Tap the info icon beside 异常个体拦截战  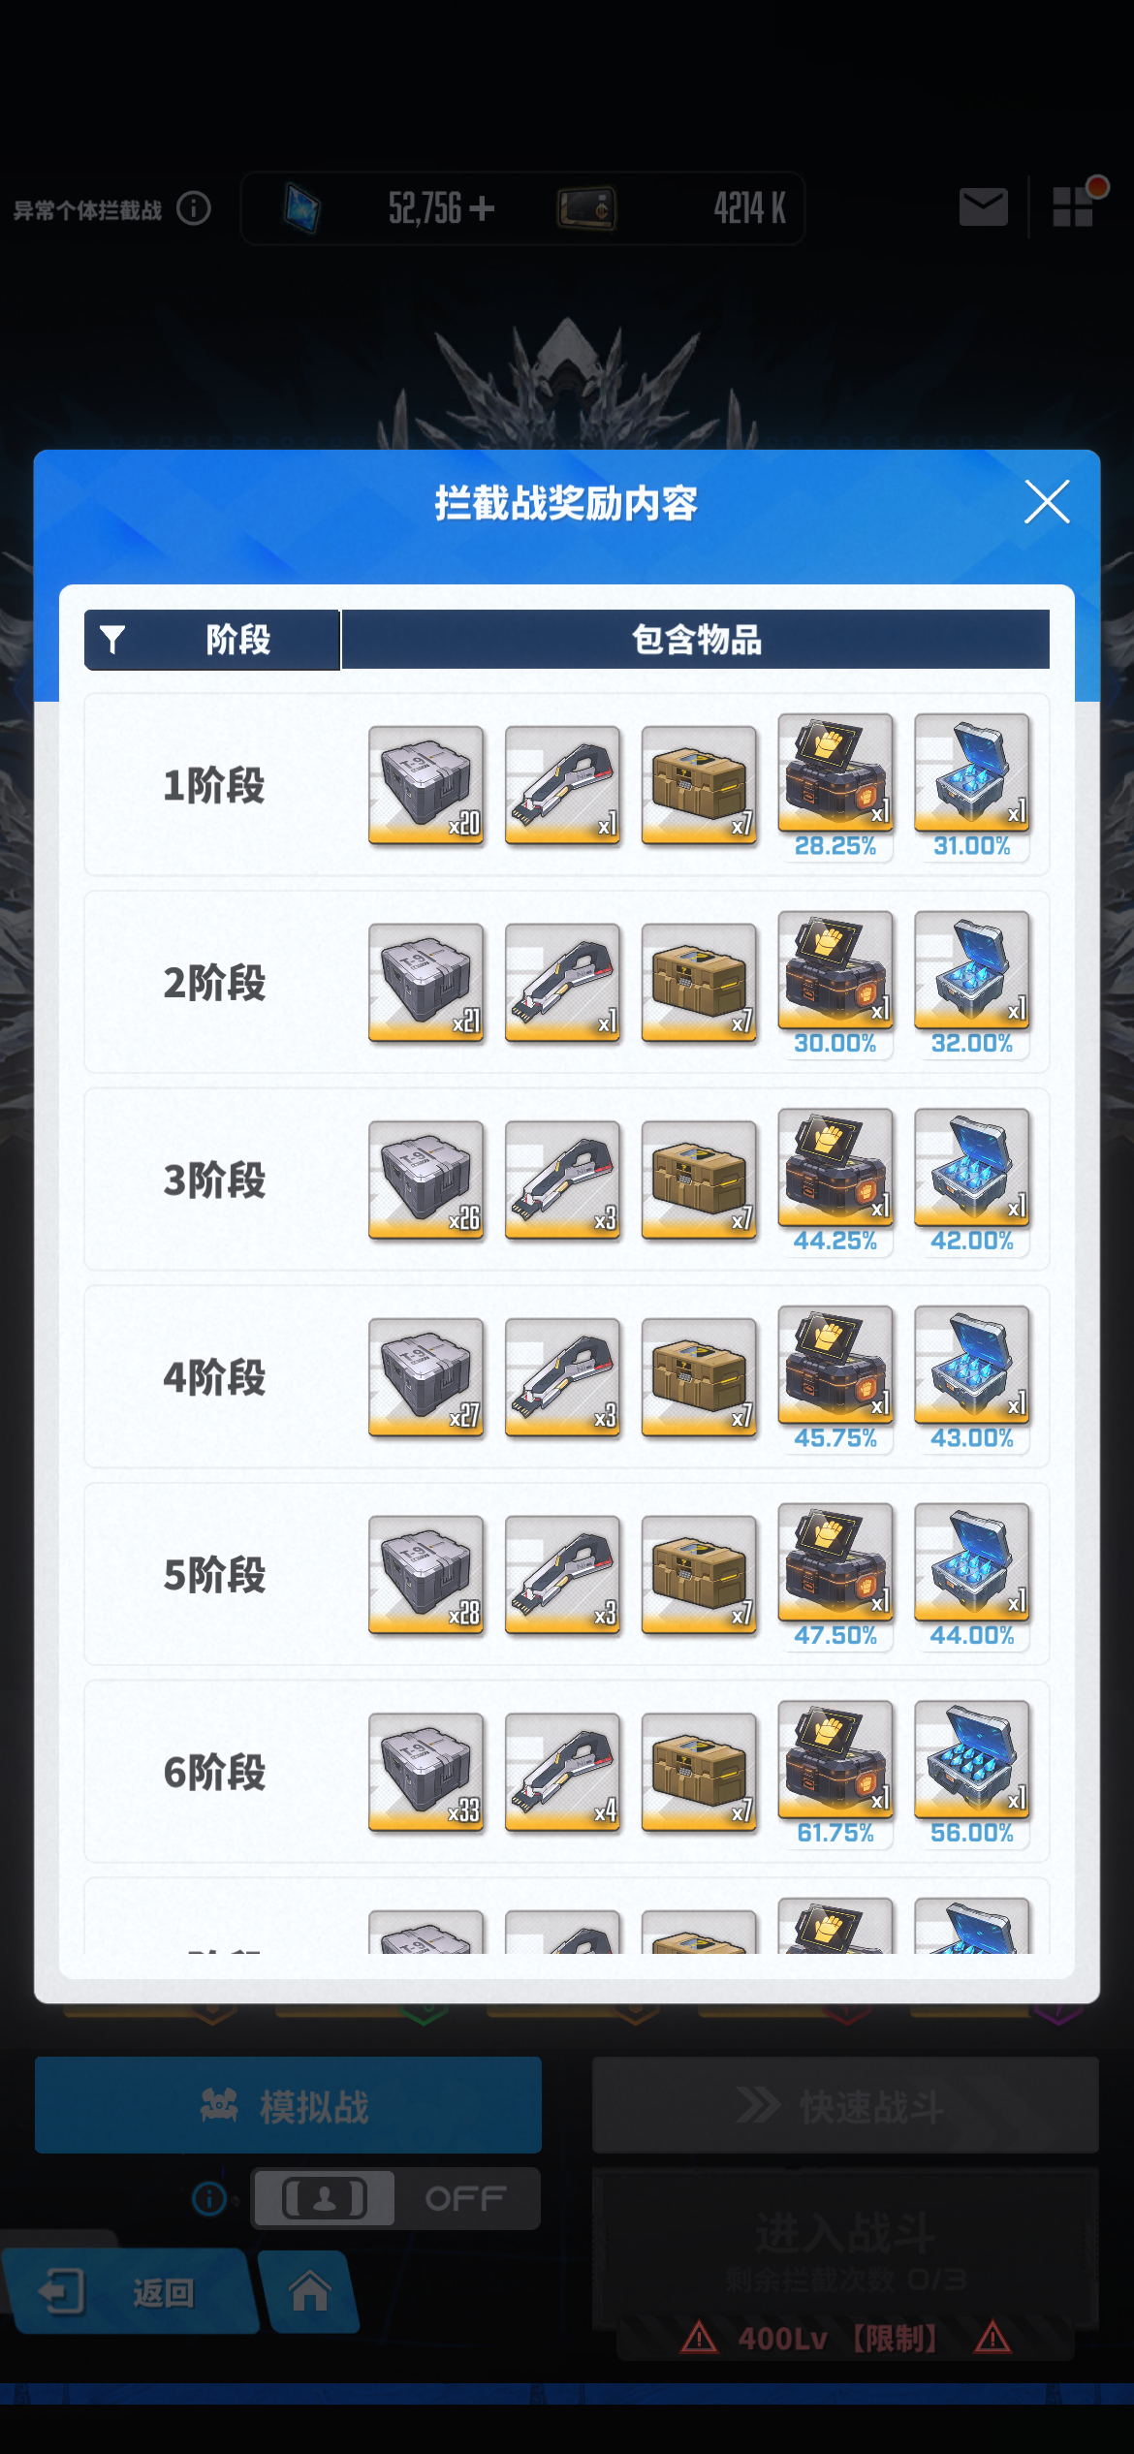[194, 208]
